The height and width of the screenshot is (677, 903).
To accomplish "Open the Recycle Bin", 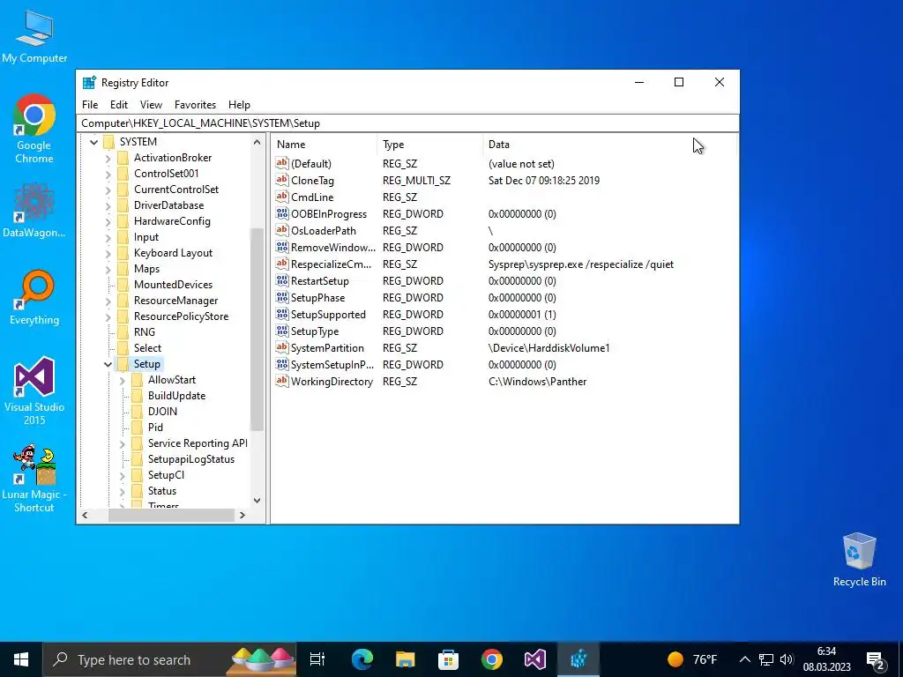I will click(859, 560).
